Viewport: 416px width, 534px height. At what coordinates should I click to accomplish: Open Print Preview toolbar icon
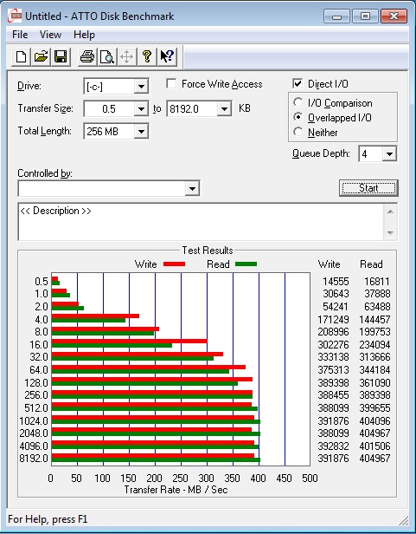point(106,56)
